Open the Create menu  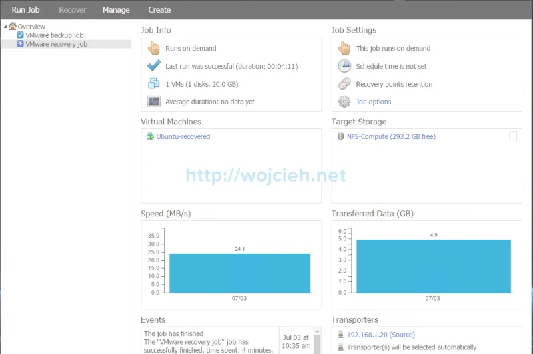[159, 10]
